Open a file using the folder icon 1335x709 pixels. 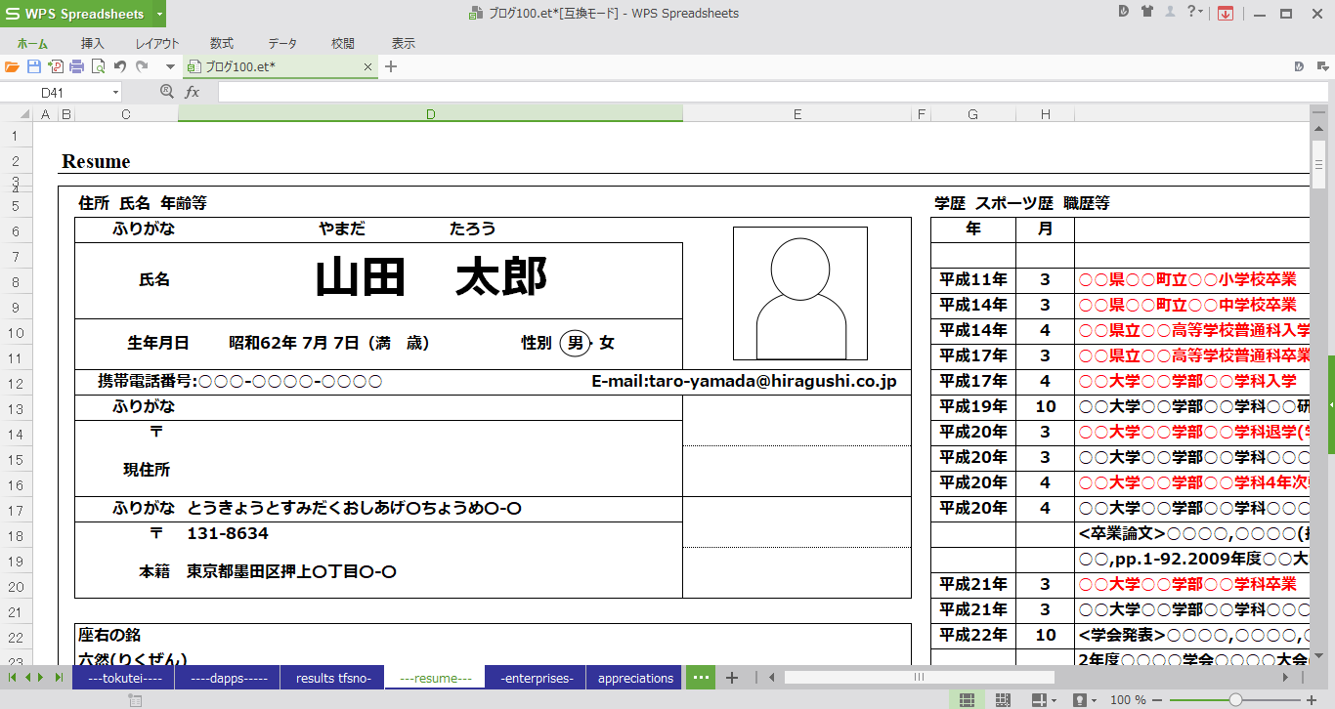[x=12, y=66]
